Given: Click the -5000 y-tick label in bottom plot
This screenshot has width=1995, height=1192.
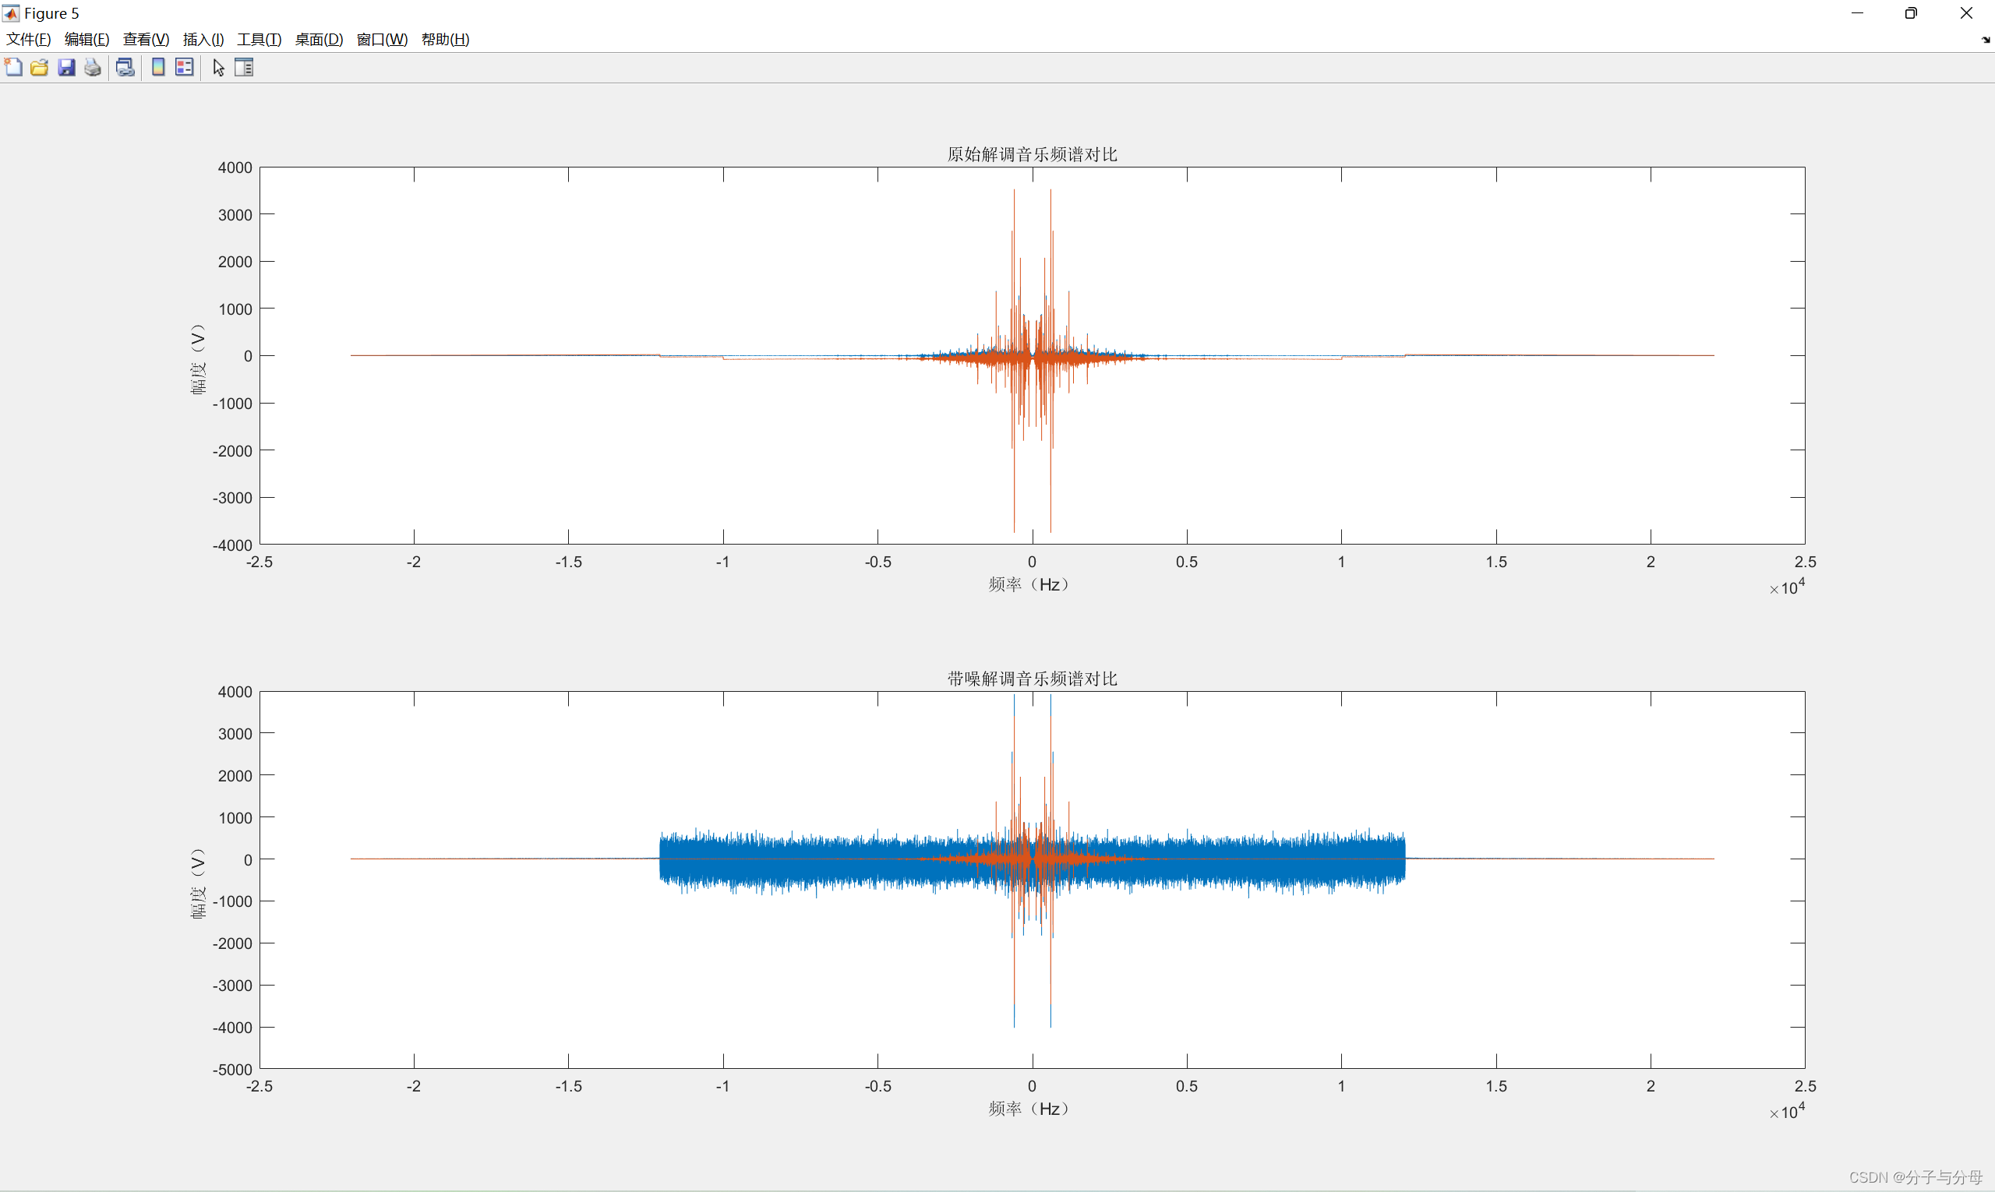Looking at the screenshot, I should (x=232, y=1069).
